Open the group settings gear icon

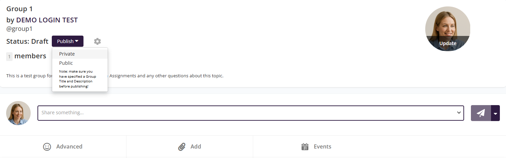97,41
